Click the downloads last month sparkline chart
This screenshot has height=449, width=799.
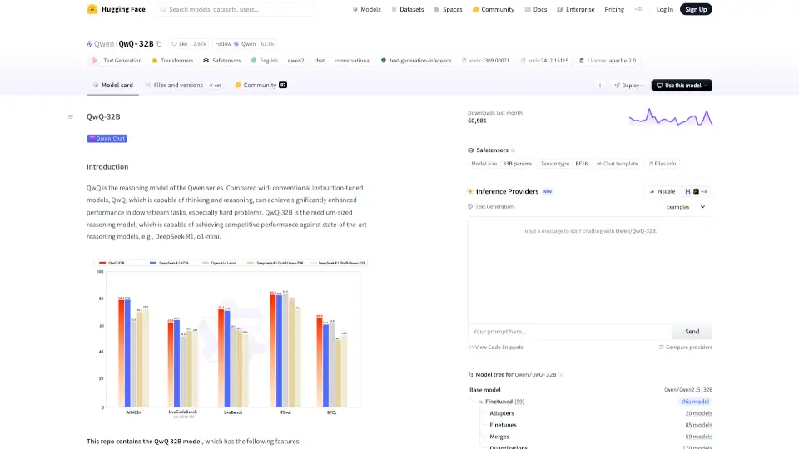tap(670, 117)
